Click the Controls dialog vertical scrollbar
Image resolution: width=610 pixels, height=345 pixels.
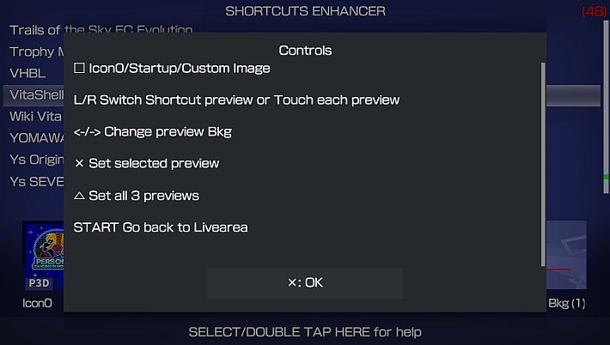click(543, 165)
